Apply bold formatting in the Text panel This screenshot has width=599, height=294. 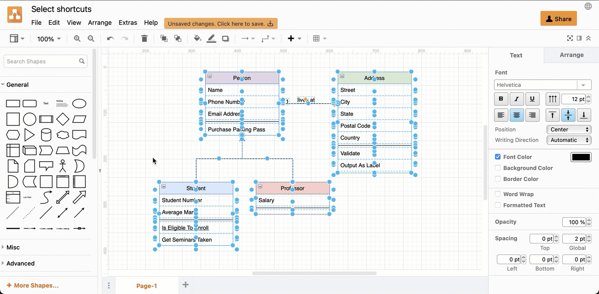point(501,99)
